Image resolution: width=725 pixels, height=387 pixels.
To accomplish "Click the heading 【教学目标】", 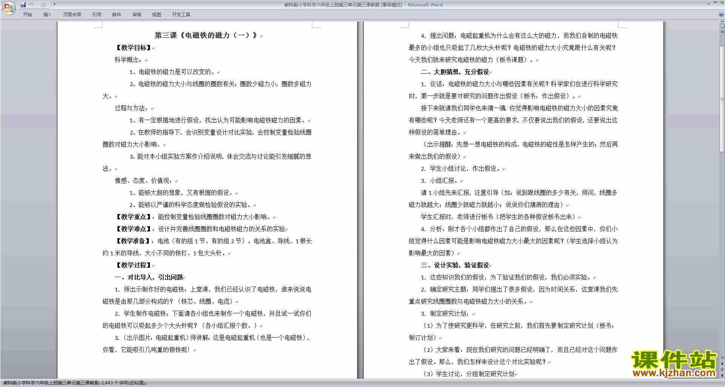I will [x=133, y=48].
